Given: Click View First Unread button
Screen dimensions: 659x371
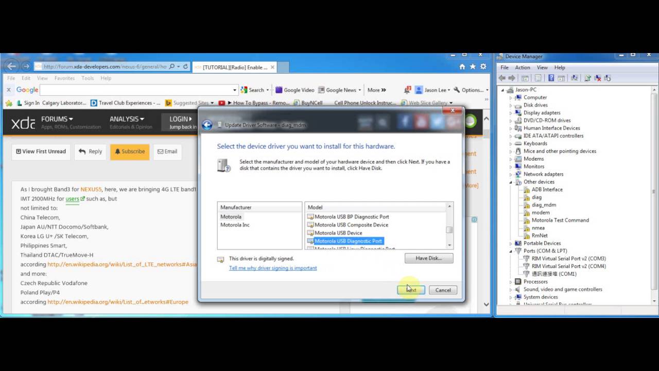Looking at the screenshot, I should [41, 151].
